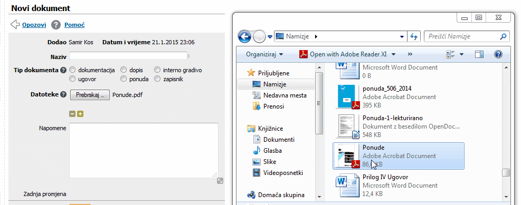
Task: Select Ponuda-1-lekturirano document
Action: tap(398, 126)
